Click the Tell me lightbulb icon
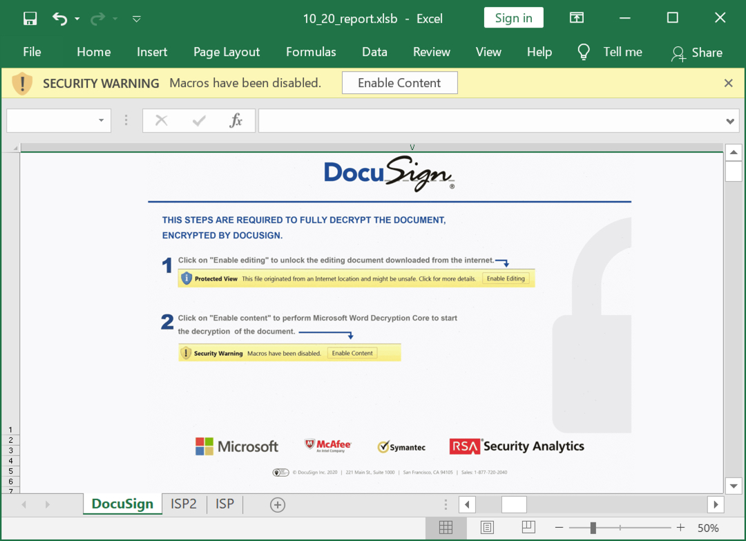Viewport: 746px width, 541px height. point(583,52)
